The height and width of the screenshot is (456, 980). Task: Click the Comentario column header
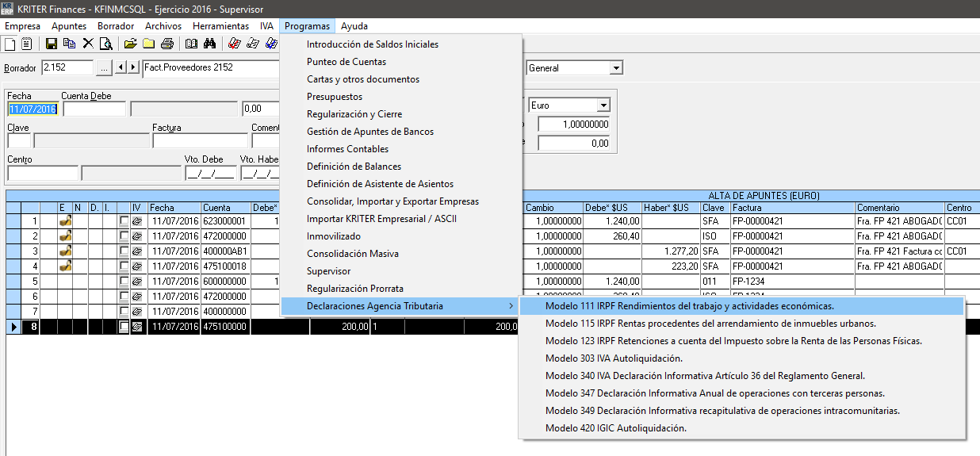[899, 208]
